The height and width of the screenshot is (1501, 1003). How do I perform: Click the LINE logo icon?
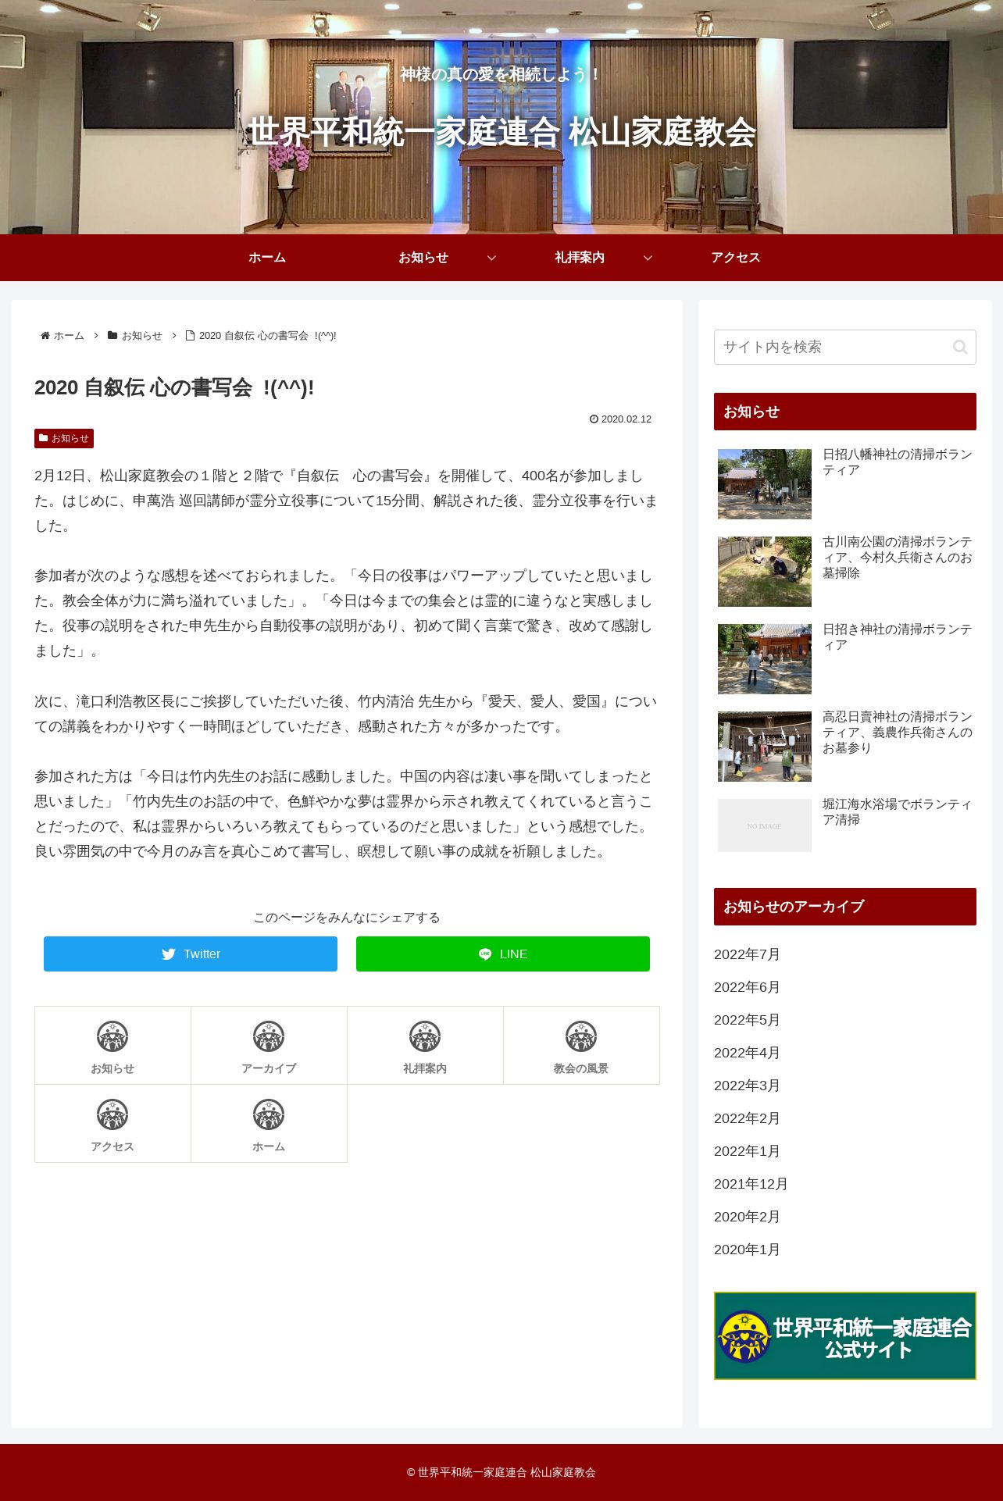click(485, 954)
